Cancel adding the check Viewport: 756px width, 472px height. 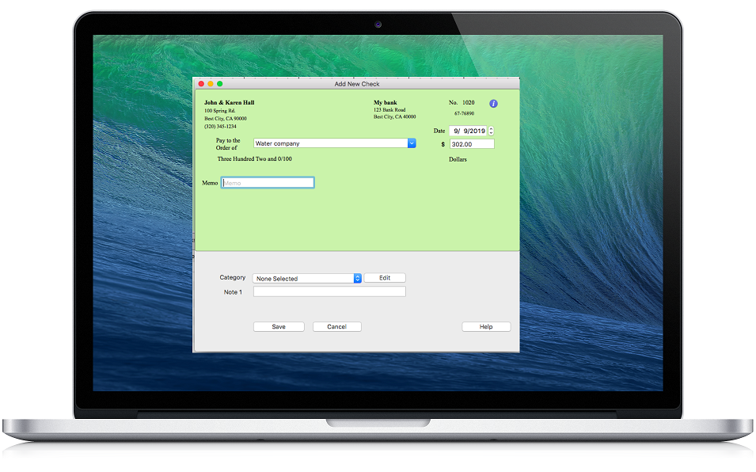point(337,327)
